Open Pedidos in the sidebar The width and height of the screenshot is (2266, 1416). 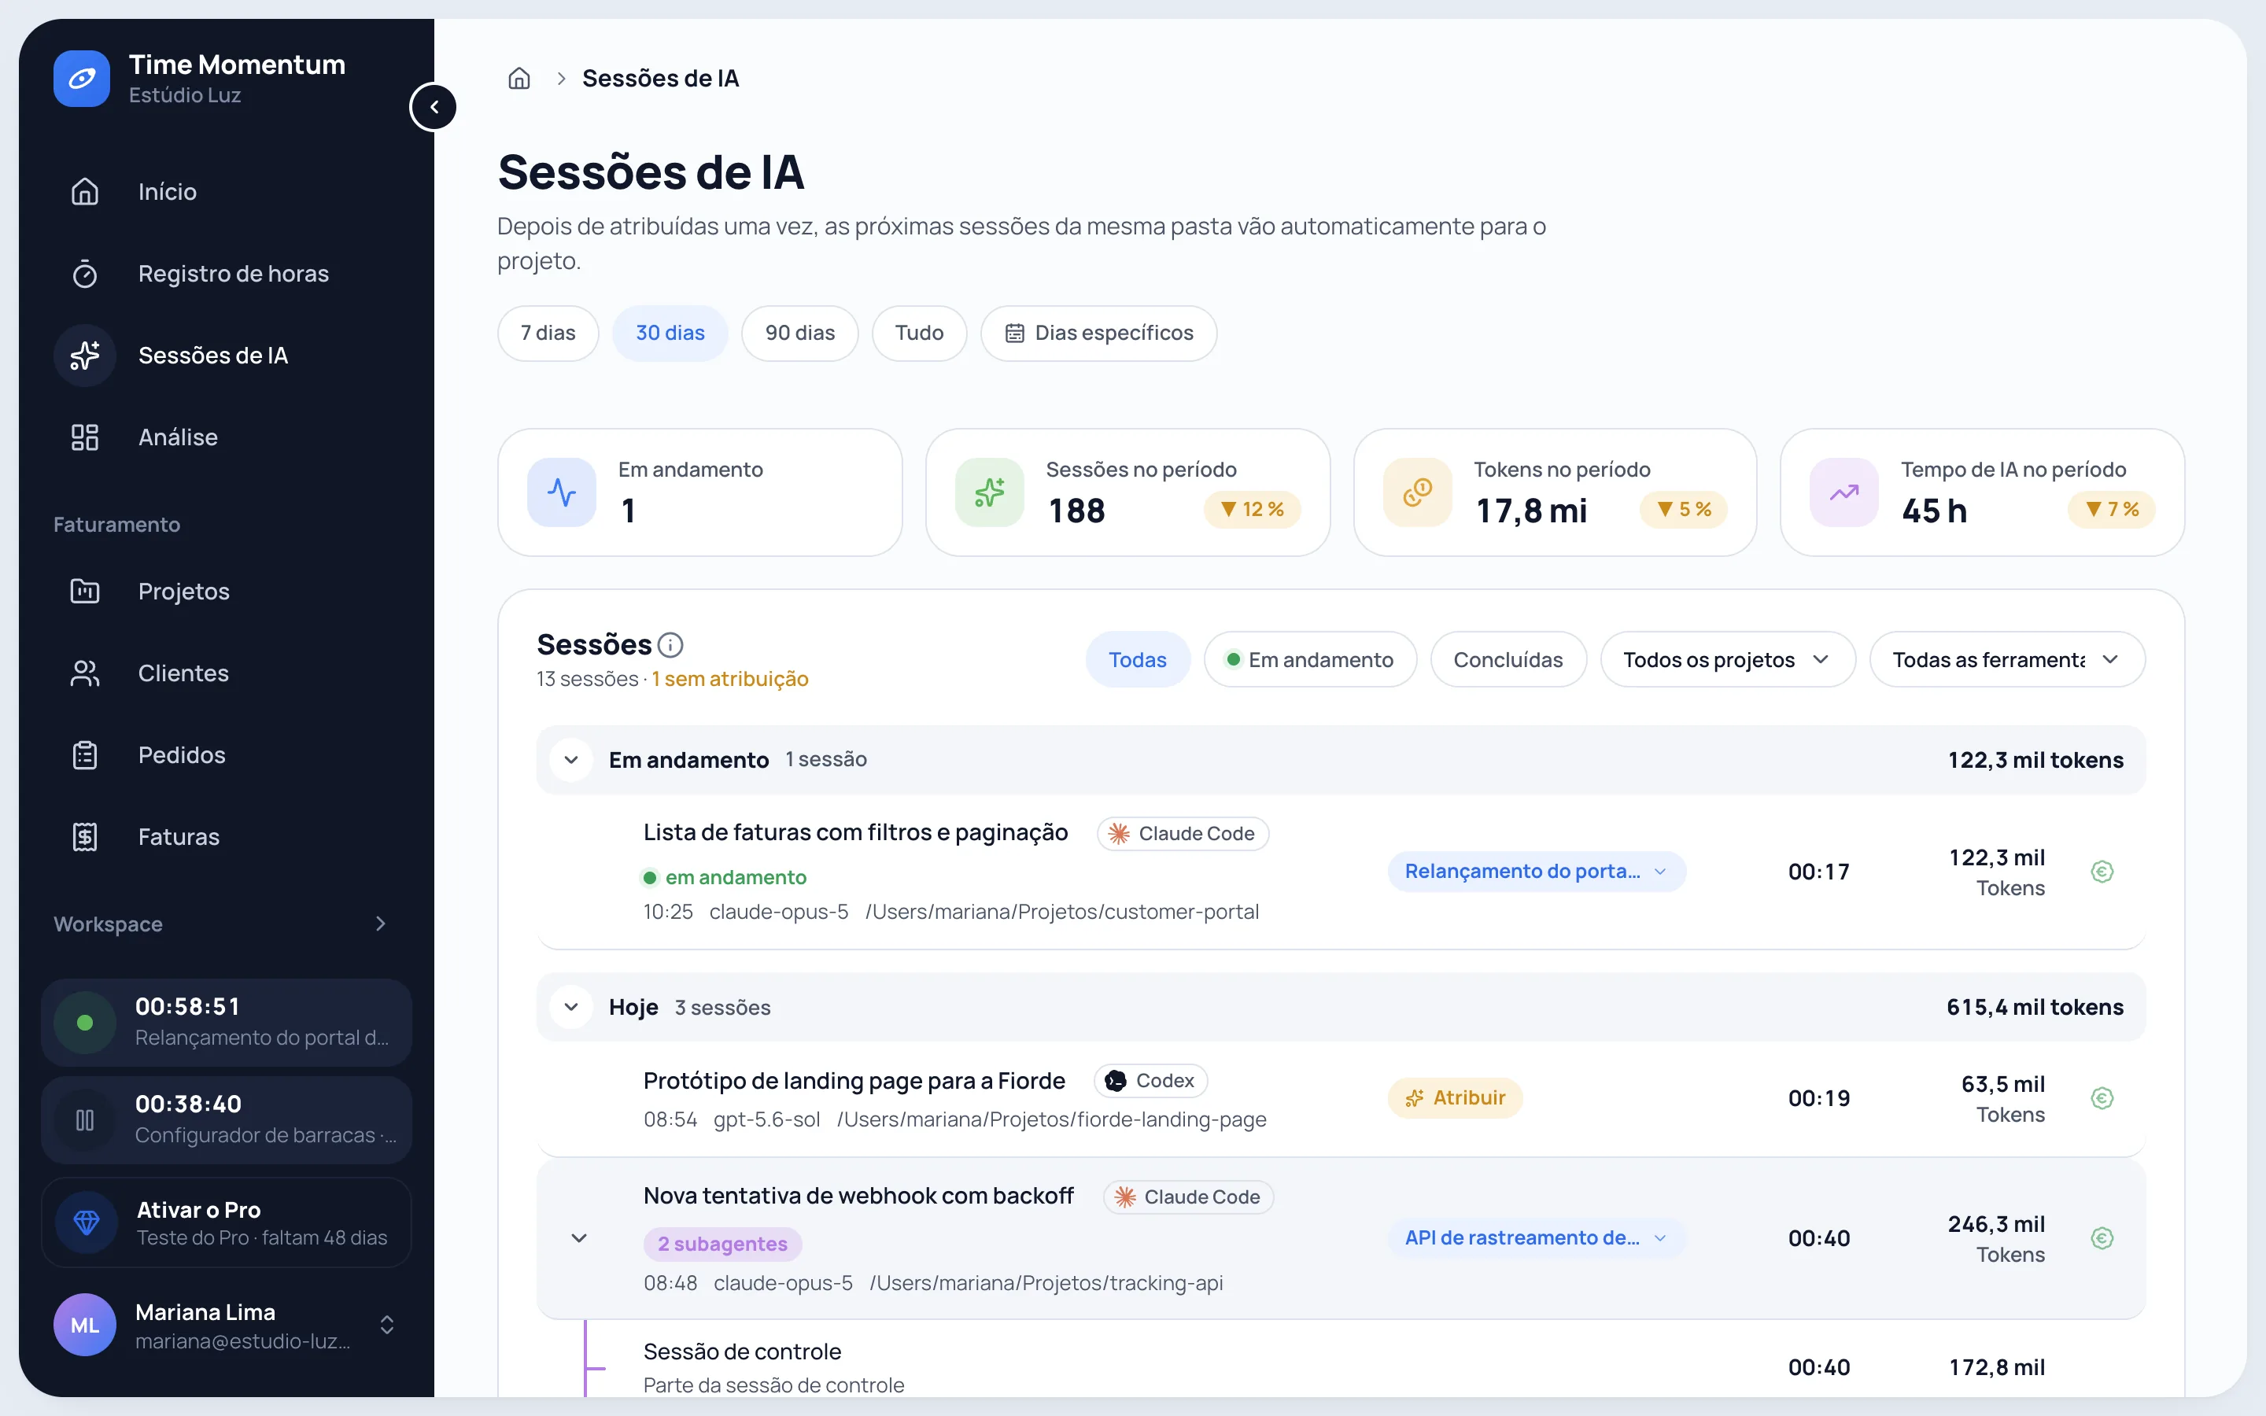(227, 755)
